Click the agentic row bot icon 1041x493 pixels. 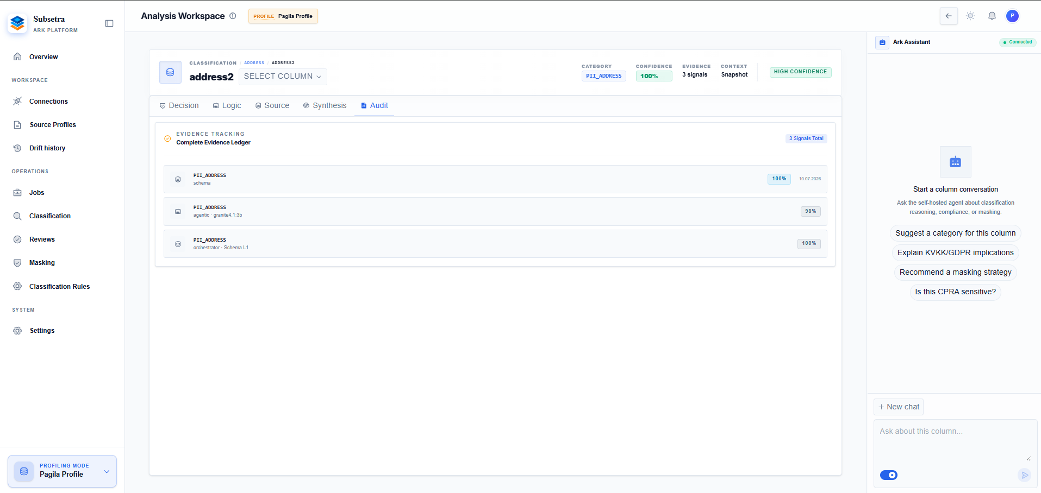178,211
